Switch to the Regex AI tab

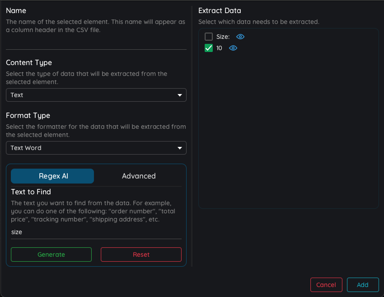(52, 176)
